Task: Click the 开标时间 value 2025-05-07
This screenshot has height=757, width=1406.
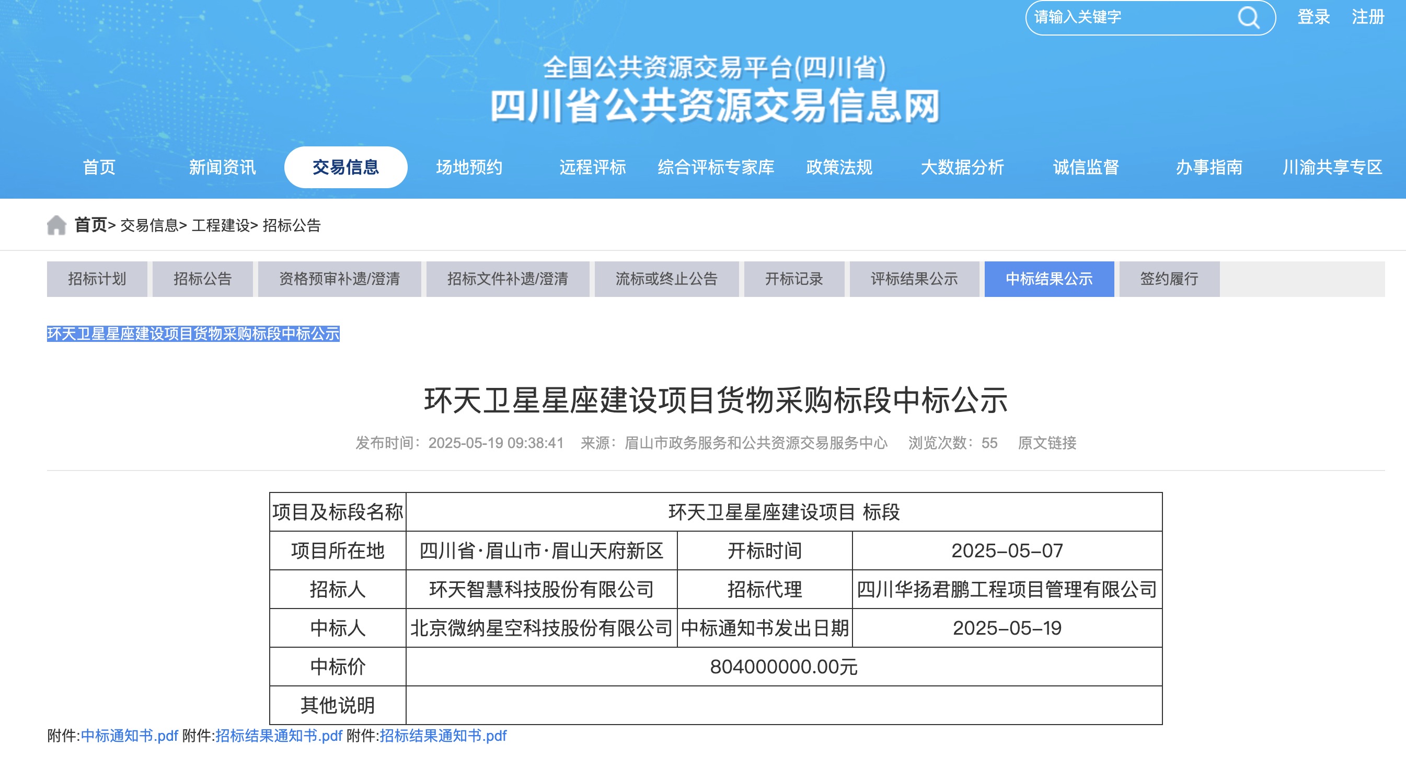Action: pos(1007,550)
